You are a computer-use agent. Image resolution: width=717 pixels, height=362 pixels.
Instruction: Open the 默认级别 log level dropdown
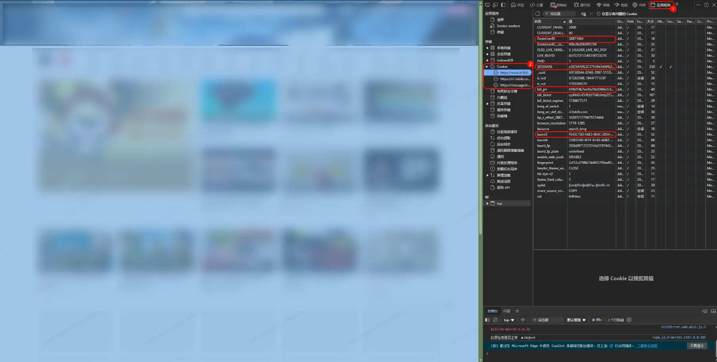click(x=576, y=320)
